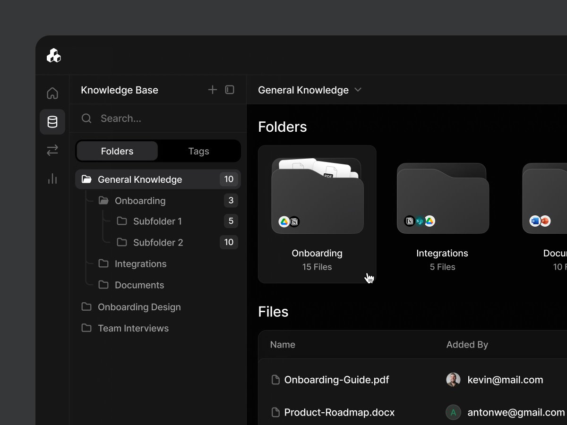Collapse the Onboarding tree folder

coord(103,201)
